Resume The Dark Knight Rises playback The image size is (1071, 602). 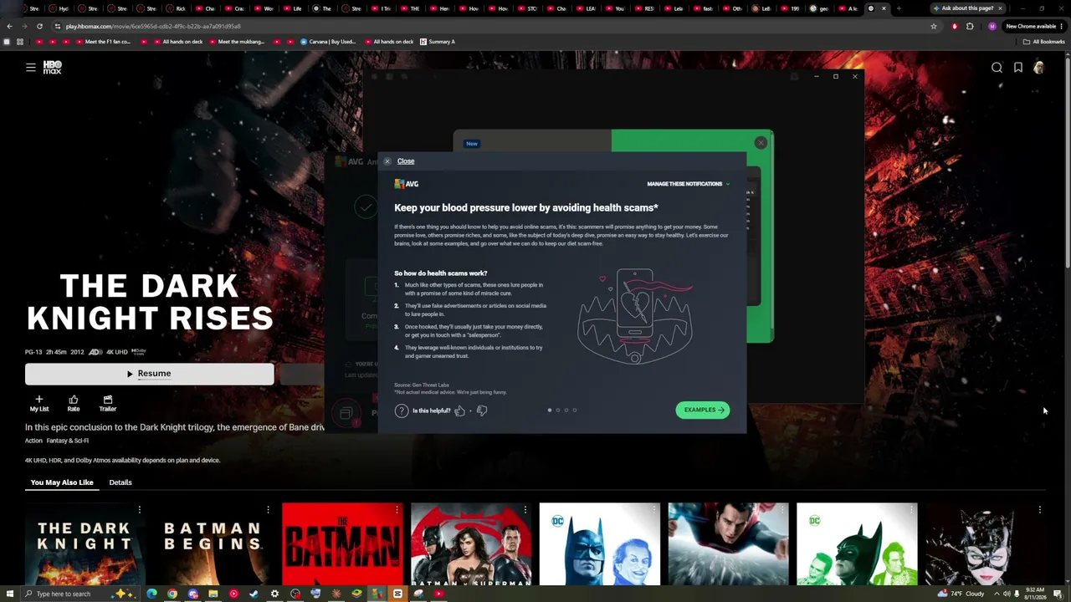(149, 374)
